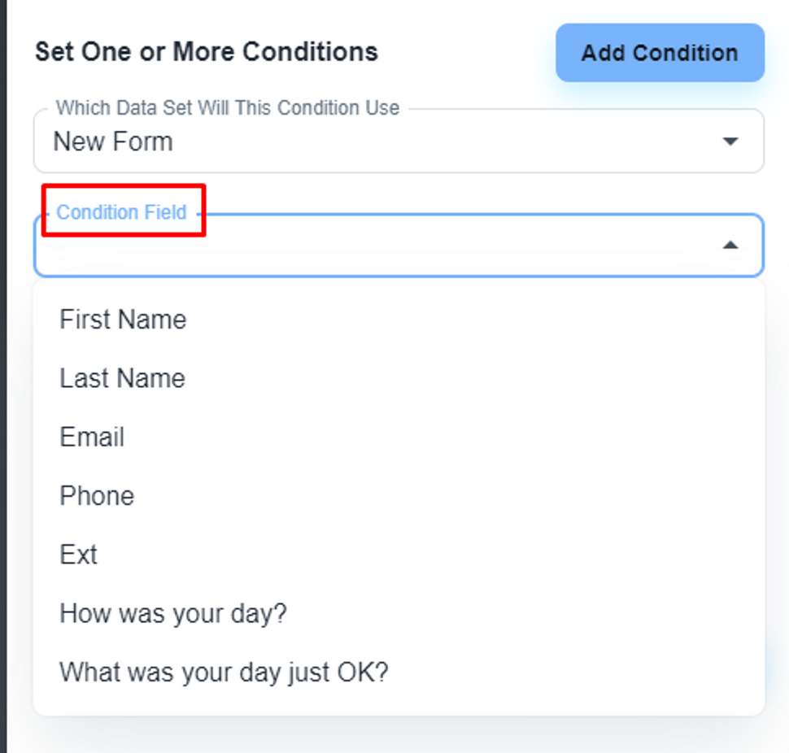The image size is (789, 753).
Task: Select the "Phone" option
Action: pyautogui.click(x=97, y=495)
